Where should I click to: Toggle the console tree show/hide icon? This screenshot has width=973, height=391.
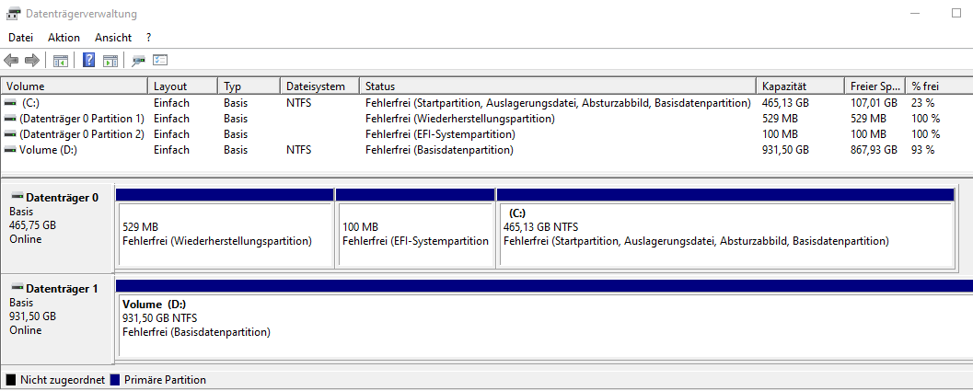(60, 60)
